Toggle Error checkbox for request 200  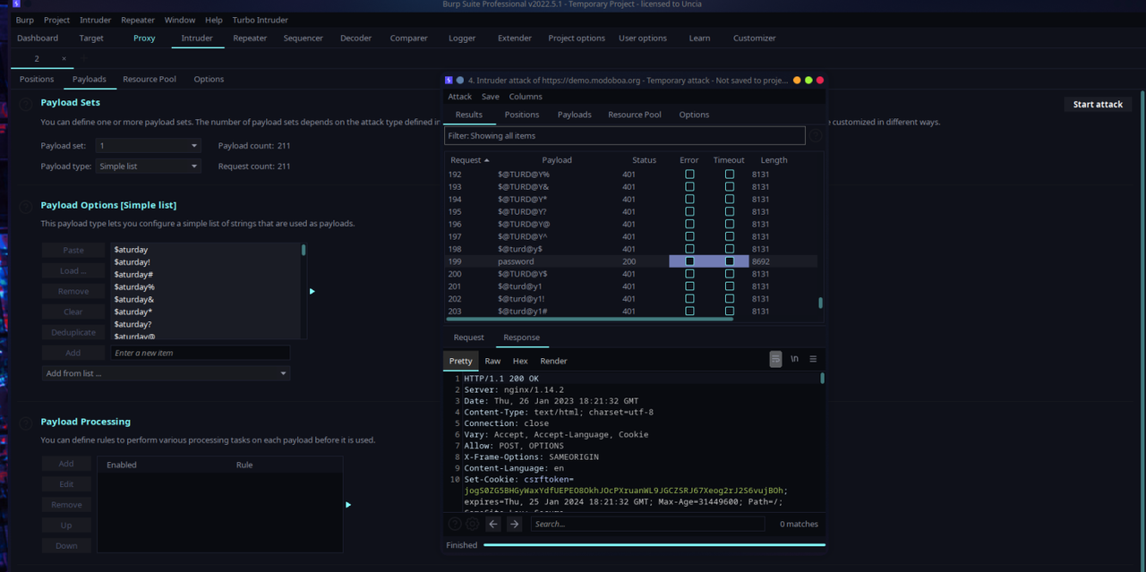[x=689, y=274]
